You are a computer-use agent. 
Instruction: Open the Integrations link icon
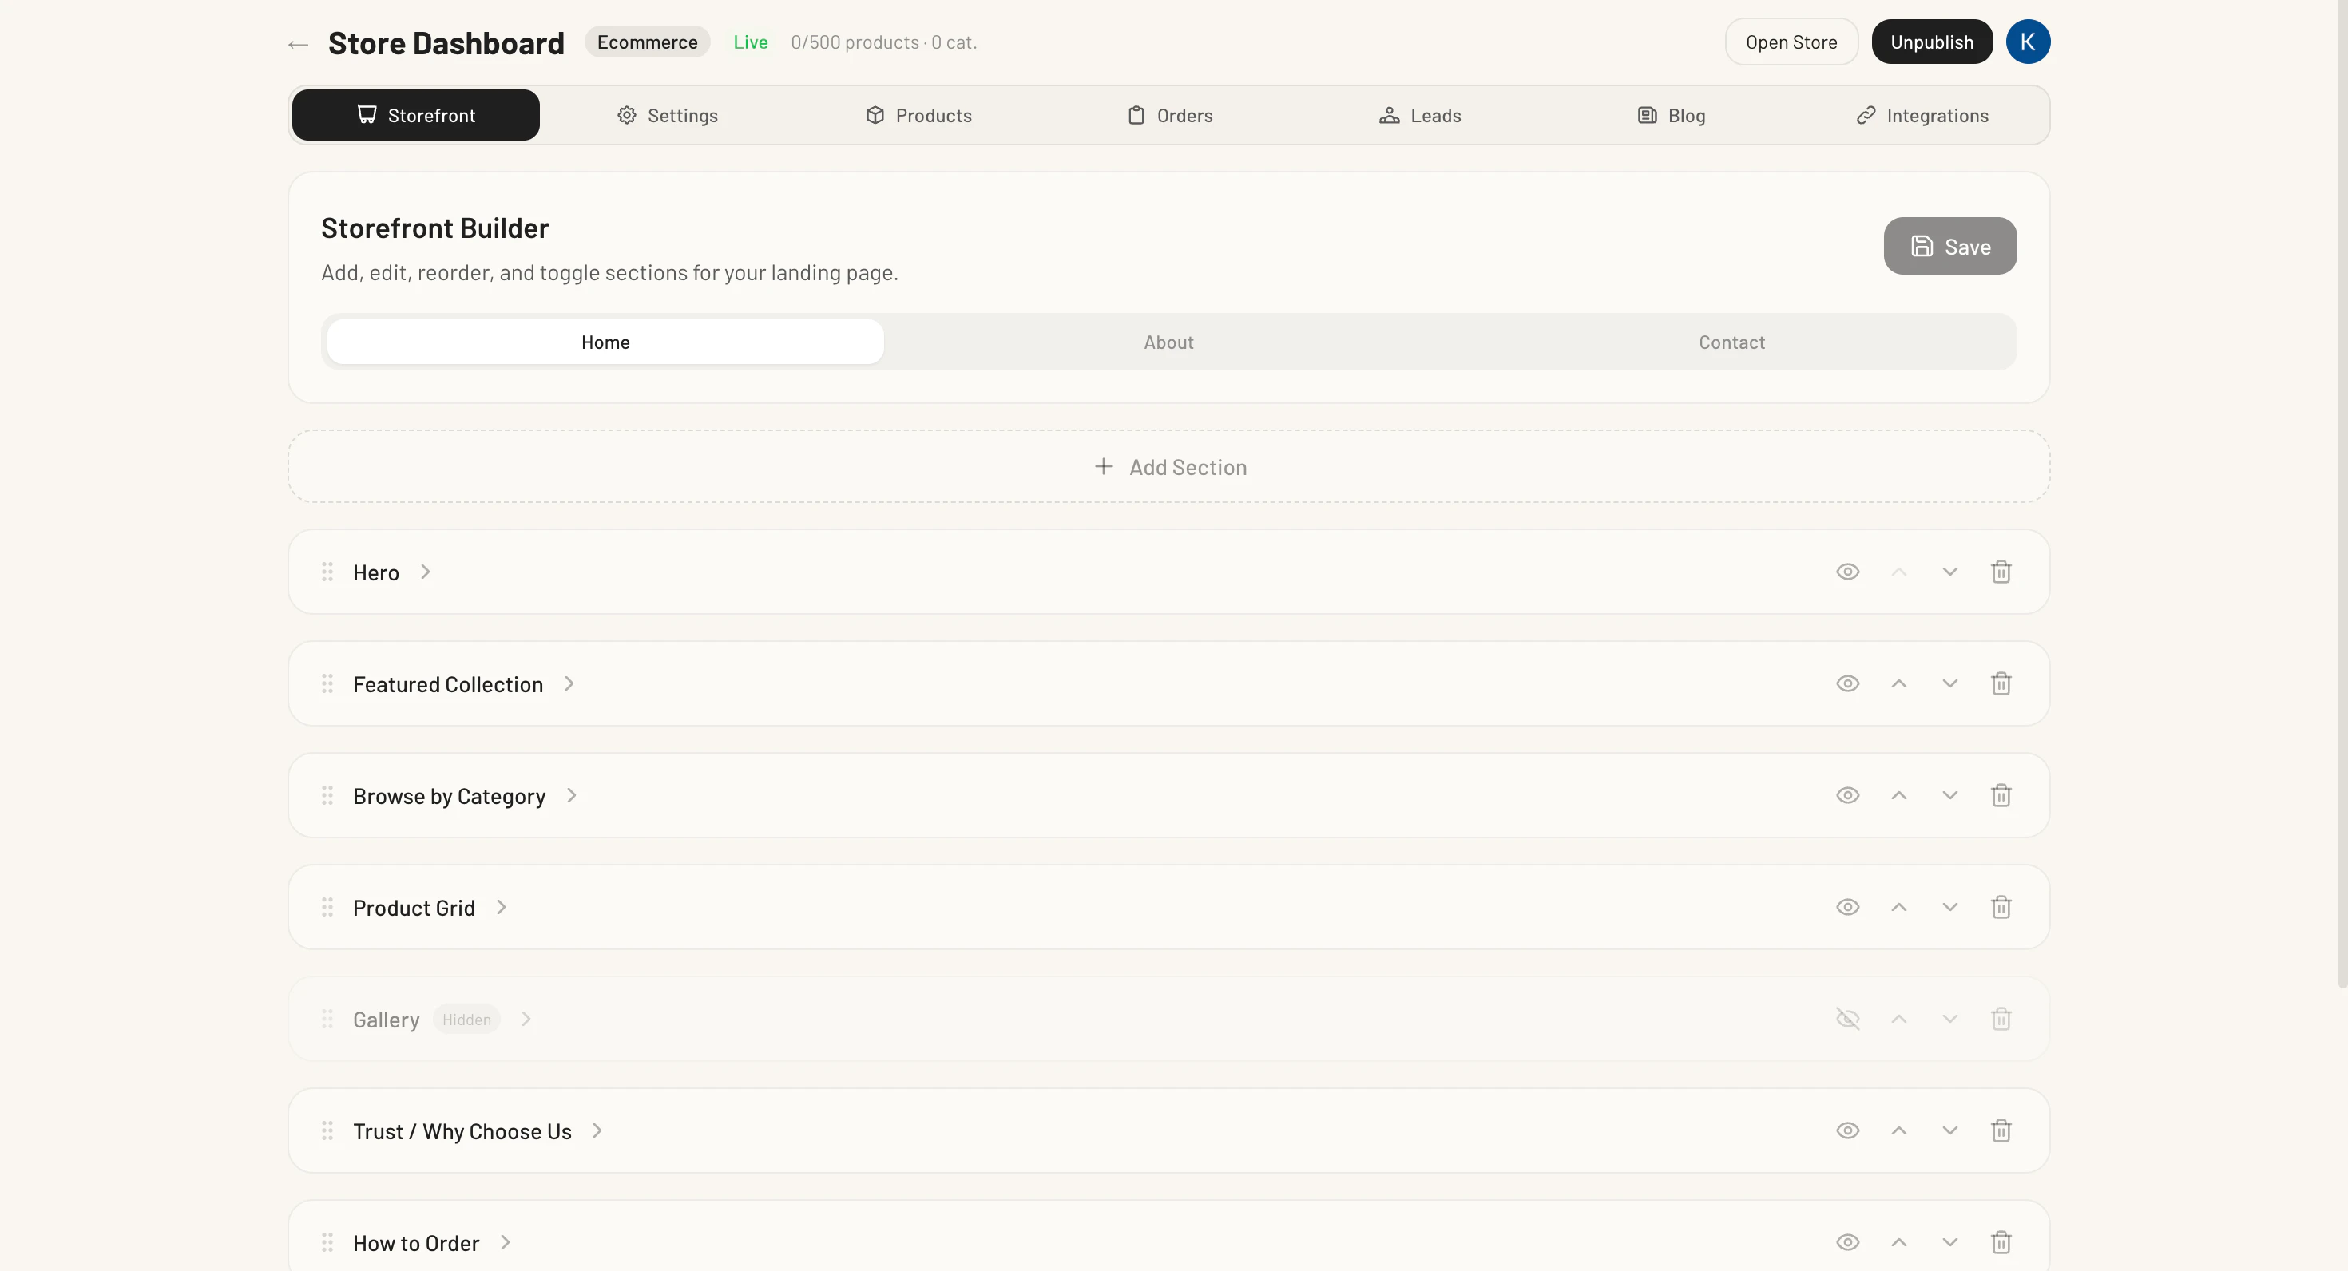click(1865, 115)
